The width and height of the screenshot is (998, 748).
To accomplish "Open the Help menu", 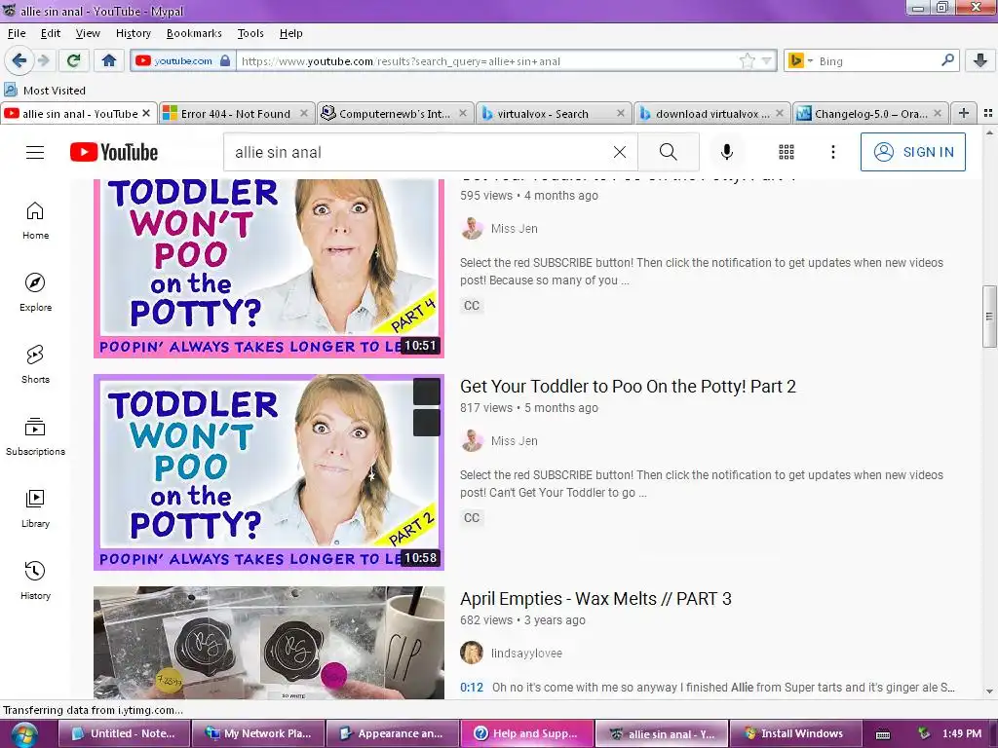I will click(290, 33).
